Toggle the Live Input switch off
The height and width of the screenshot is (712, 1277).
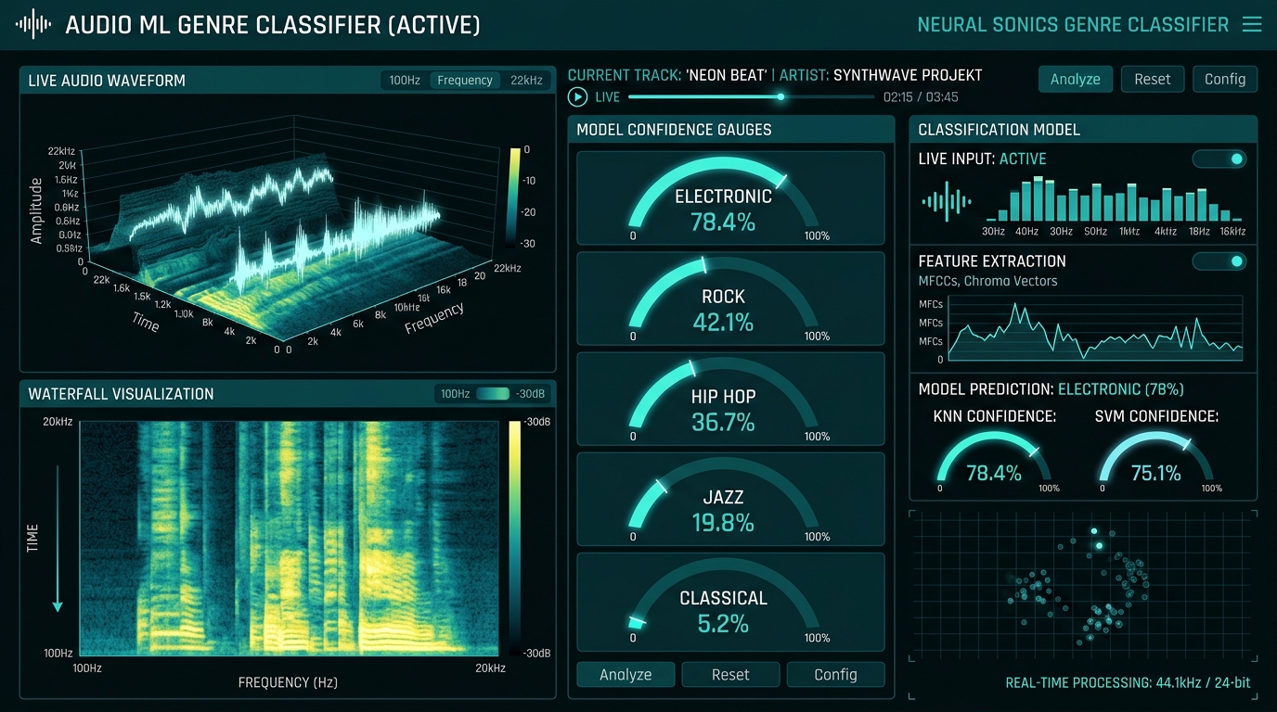(1219, 159)
